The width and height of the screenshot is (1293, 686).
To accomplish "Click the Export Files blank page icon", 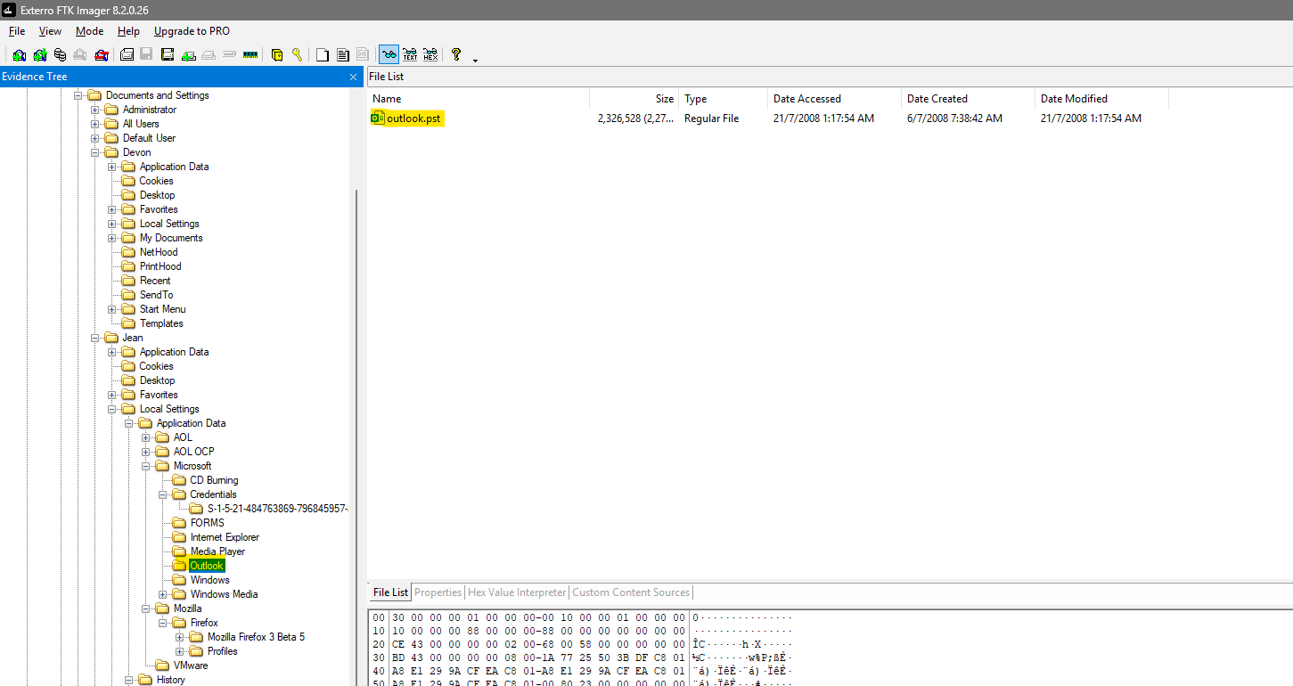I will click(322, 54).
